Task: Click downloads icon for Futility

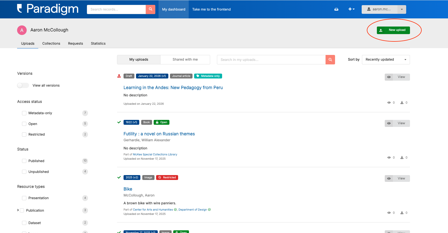Action: (x=402, y=157)
